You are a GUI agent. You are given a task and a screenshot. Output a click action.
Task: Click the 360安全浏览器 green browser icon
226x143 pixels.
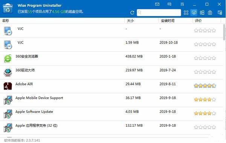coord(8,58)
